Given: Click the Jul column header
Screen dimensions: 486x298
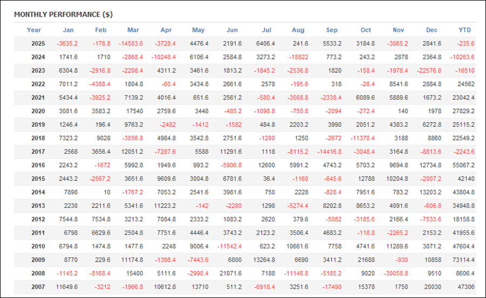Looking at the screenshot, I should (266, 30).
